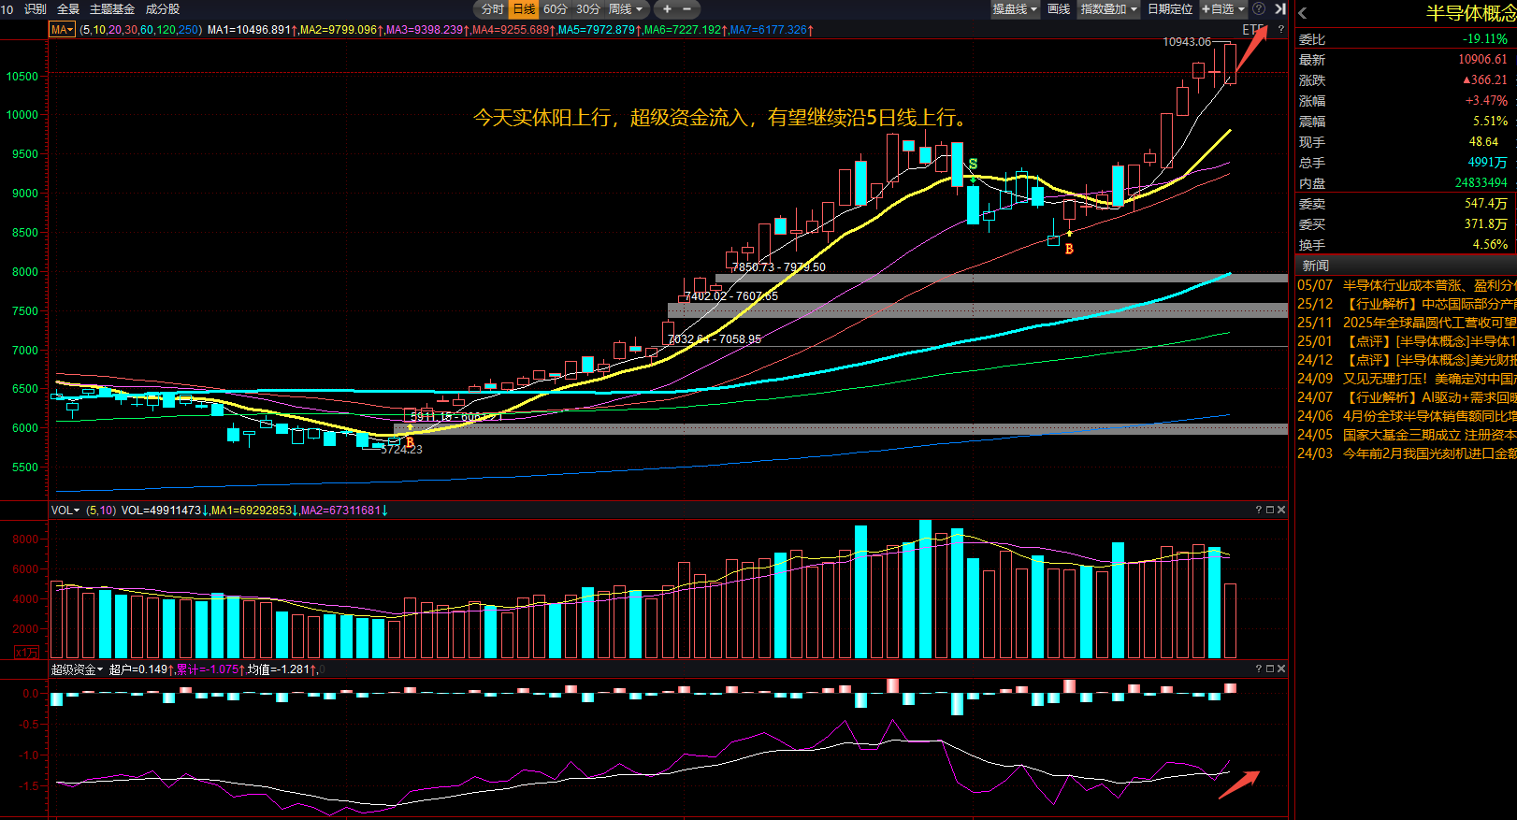This screenshot has height=820, width=1517.
Task: Expand the 周线 period dropdown
Action: pos(626,8)
